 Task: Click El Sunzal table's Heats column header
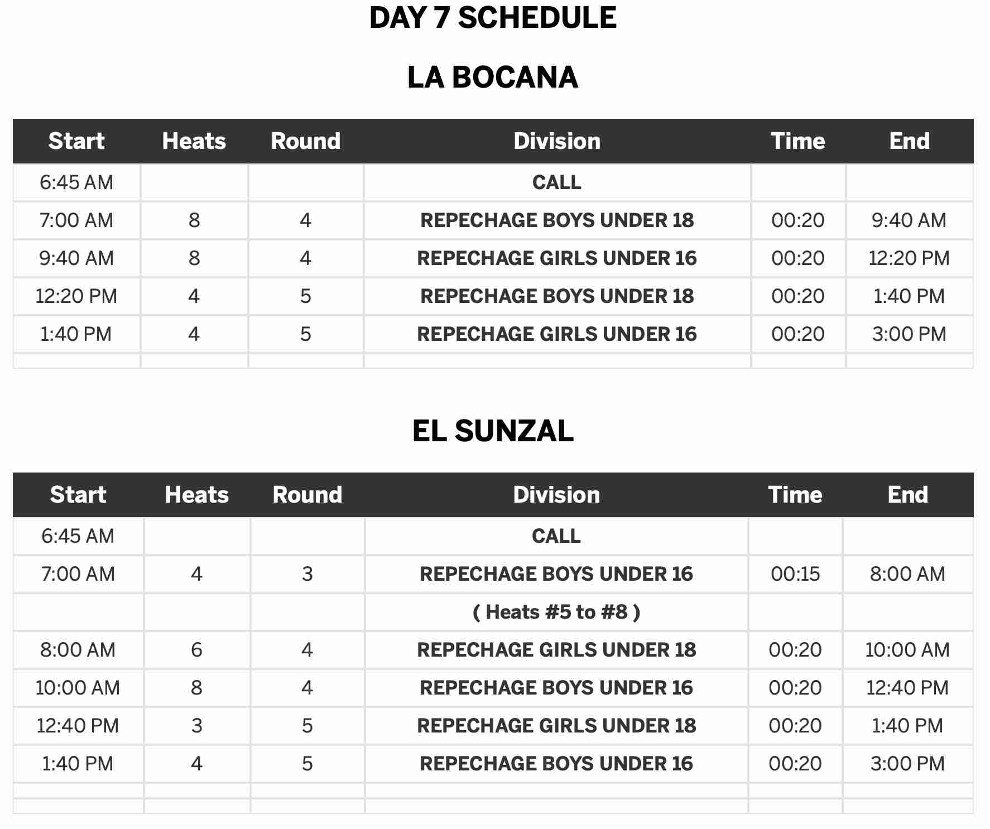(x=196, y=495)
